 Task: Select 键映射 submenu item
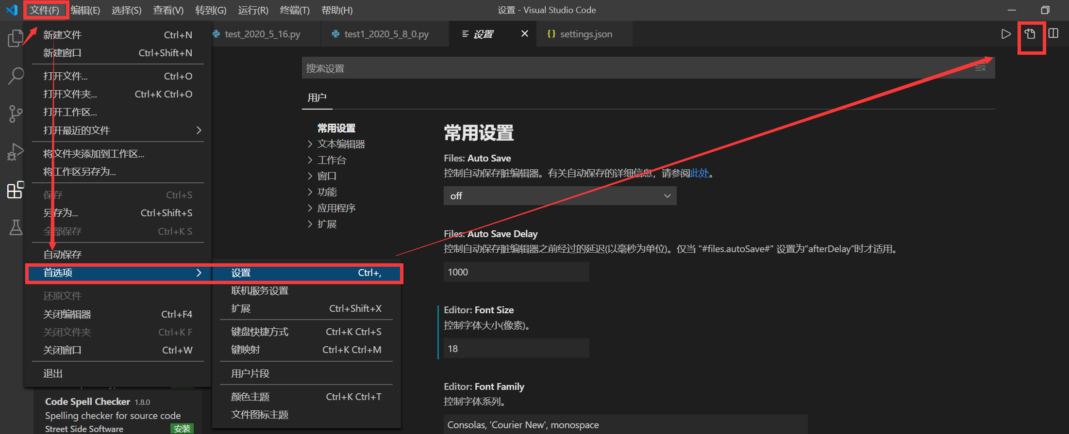click(306, 350)
